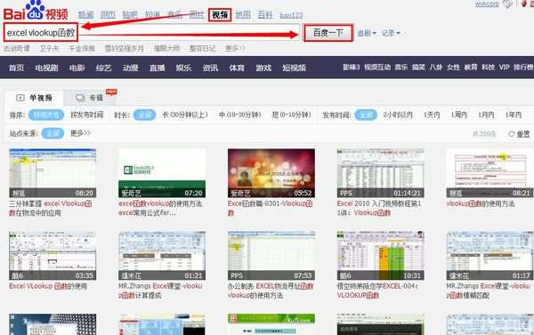Open the 追剧 dropdown
This screenshot has width=534, height=335.
click(x=367, y=33)
